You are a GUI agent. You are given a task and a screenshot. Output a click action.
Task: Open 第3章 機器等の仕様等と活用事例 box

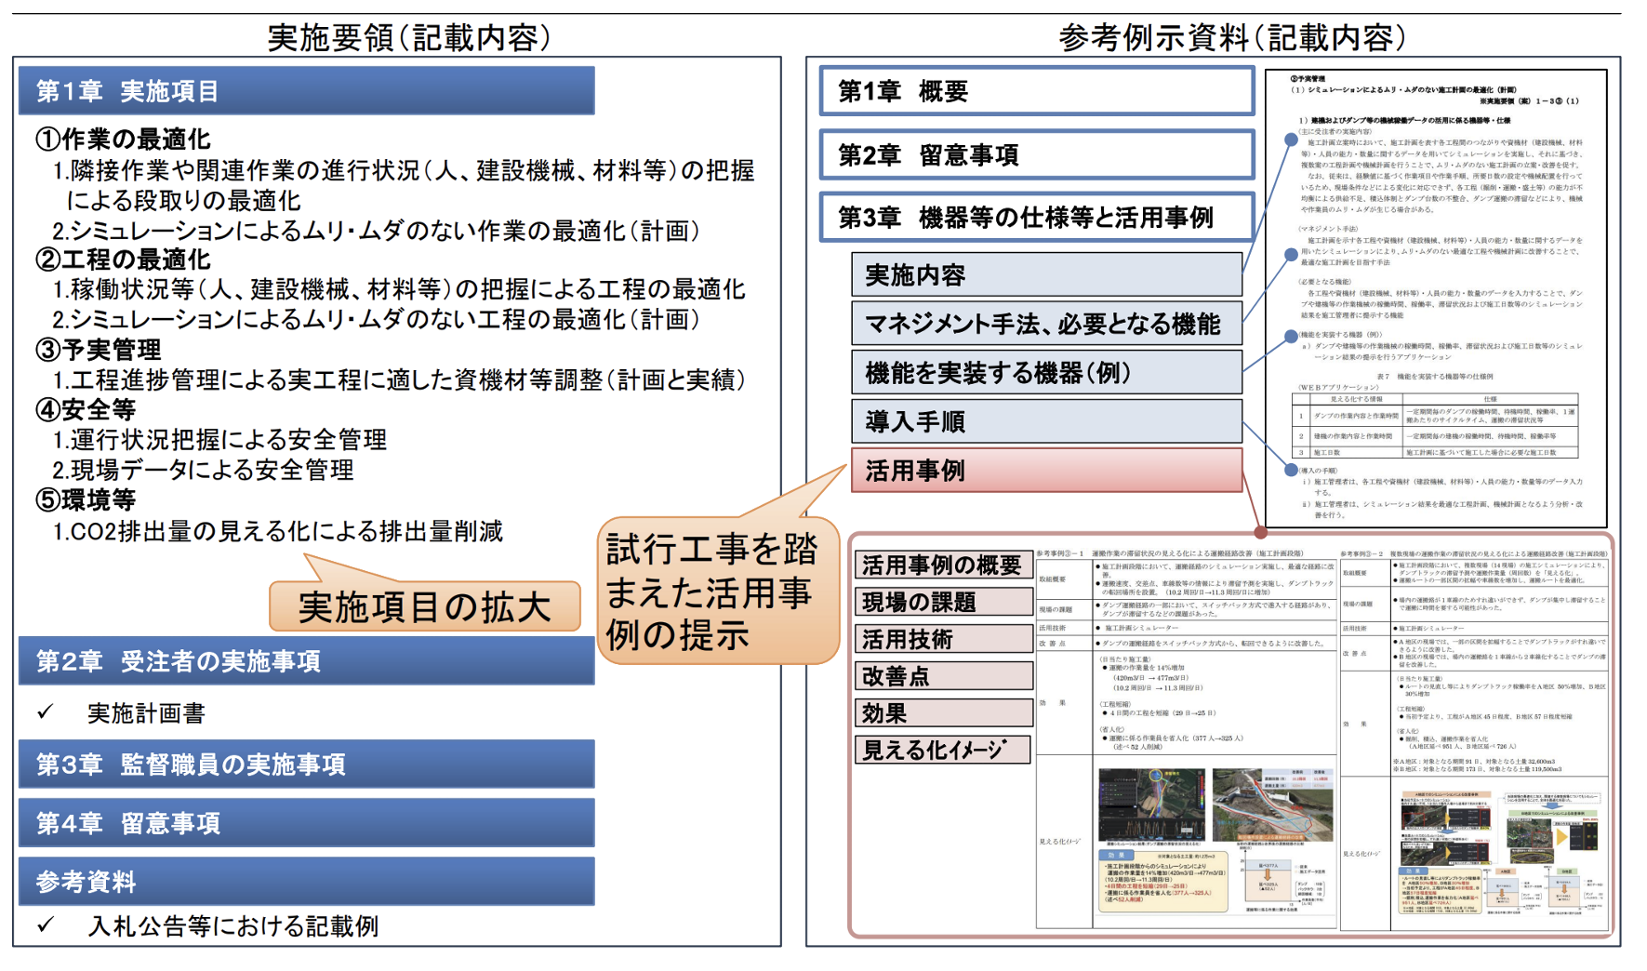pyautogui.click(x=1037, y=218)
